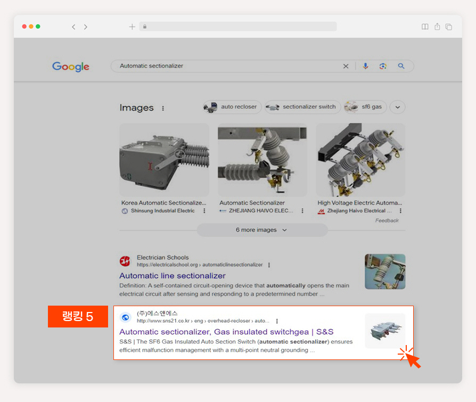Open more options for Electrician Schools result
Screen dimensions: 476x402
pos(269,265)
